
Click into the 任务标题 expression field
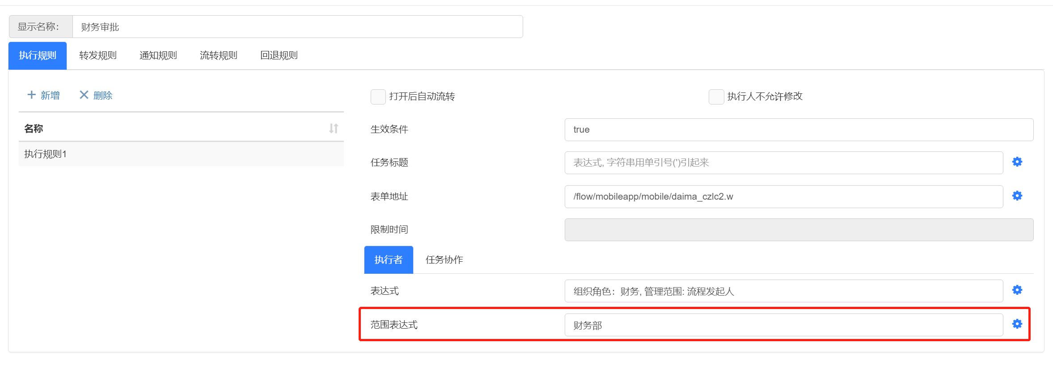783,163
